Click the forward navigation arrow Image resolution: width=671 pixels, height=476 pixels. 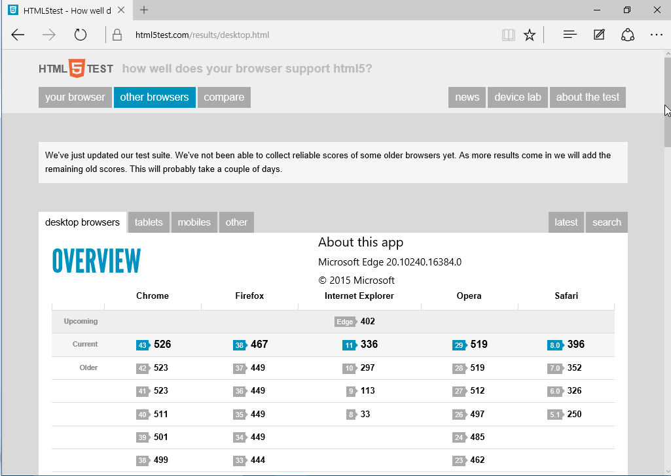[x=49, y=35]
